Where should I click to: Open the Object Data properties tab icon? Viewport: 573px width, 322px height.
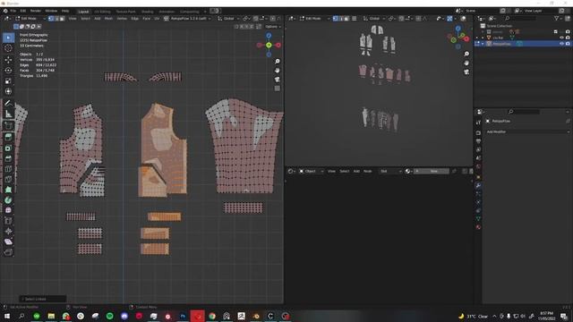click(x=478, y=218)
